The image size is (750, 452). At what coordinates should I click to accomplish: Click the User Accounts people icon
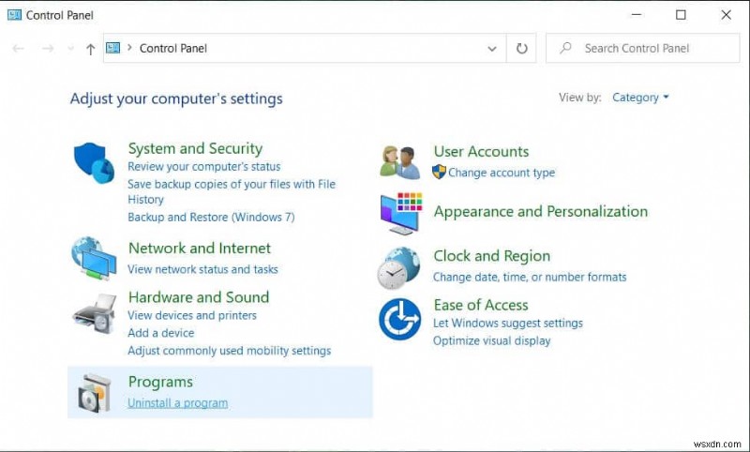400,161
